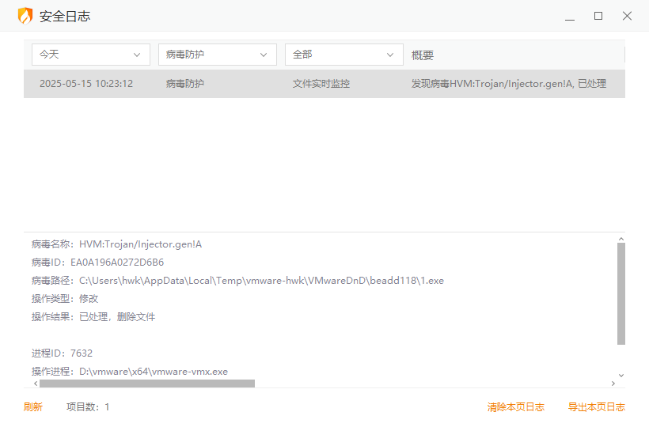Click the horizontal scroll-left arrow
Image resolution: width=649 pixels, height=427 pixels.
pyautogui.click(x=36, y=384)
